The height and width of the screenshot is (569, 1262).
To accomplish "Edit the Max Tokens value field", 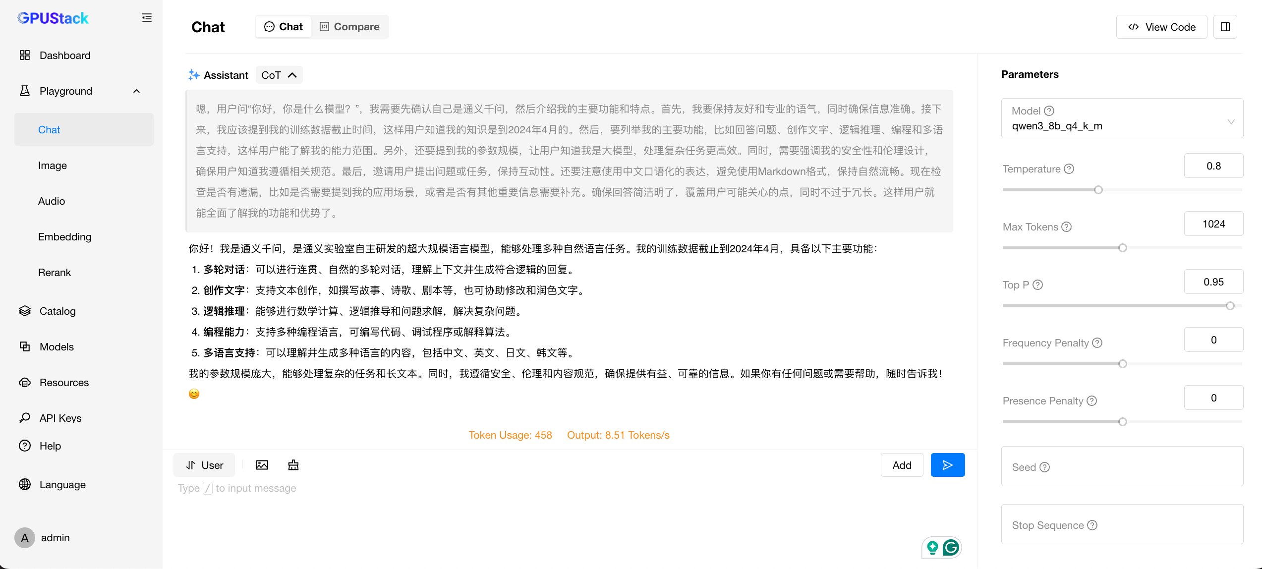I will 1213,224.
